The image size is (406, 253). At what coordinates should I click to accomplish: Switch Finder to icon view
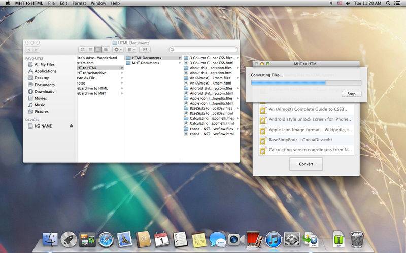[x=83, y=49]
